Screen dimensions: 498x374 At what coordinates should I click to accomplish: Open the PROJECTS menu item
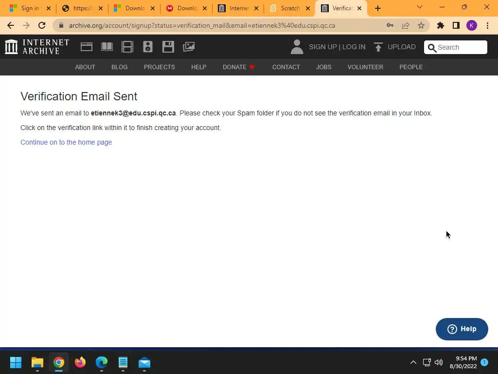pos(160,67)
